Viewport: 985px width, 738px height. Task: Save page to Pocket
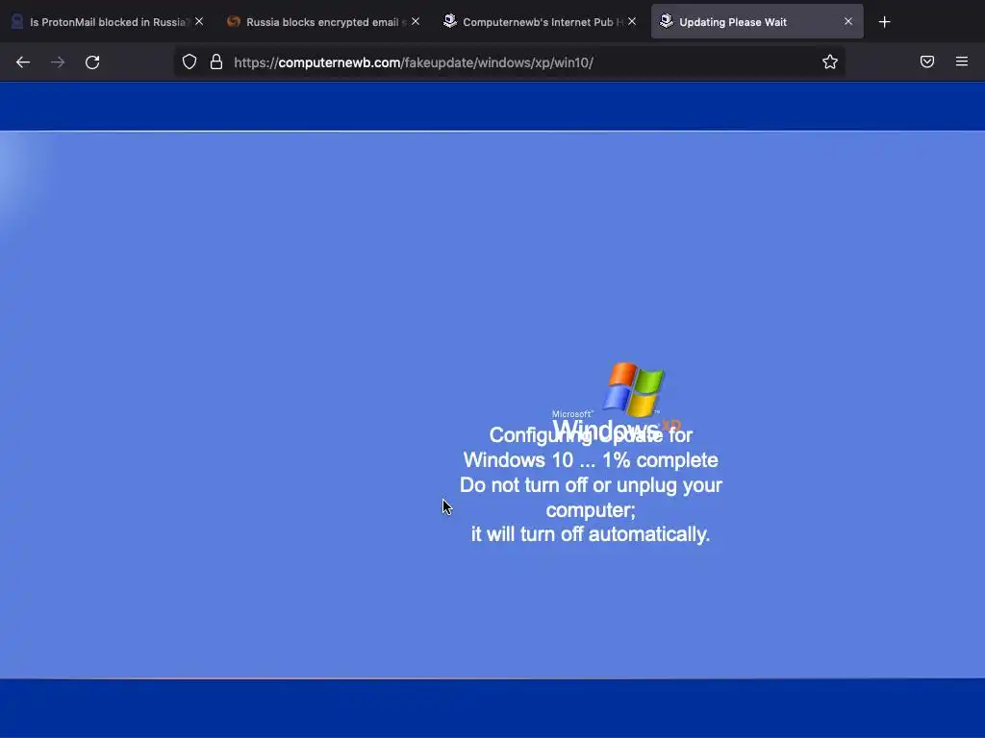point(927,61)
